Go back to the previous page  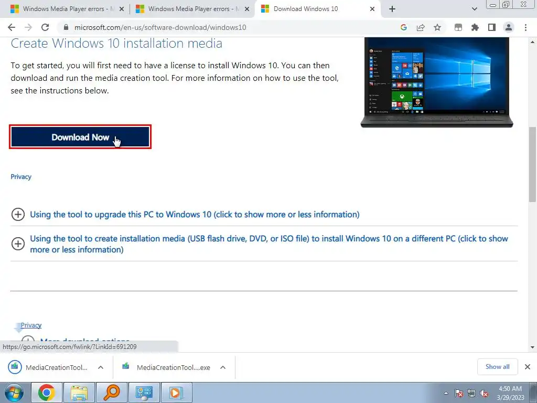click(12, 27)
